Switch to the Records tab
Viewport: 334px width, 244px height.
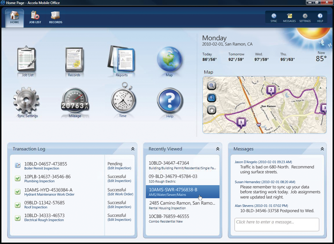pyautogui.click(x=55, y=18)
